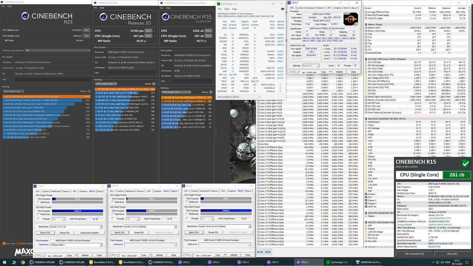Image resolution: width=473 pixels, height=266 pixels.
Task: Click BenchMate green shield verification icon
Action: [466, 163]
